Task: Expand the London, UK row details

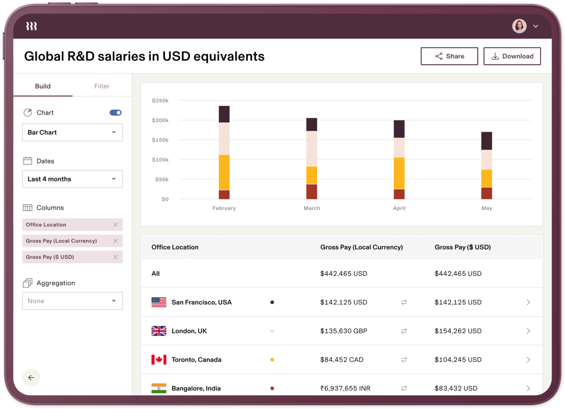Action: click(x=529, y=331)
